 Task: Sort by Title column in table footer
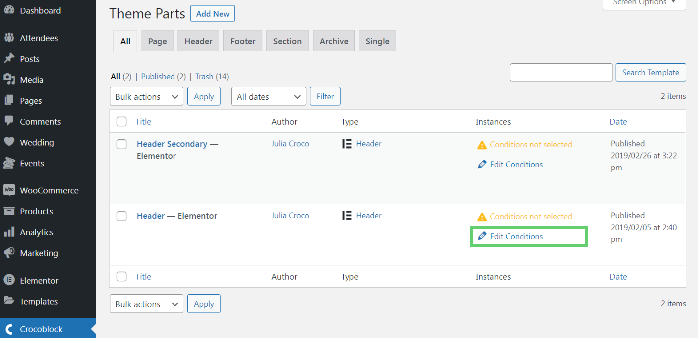pyautogui.click(x=143, y=277)
